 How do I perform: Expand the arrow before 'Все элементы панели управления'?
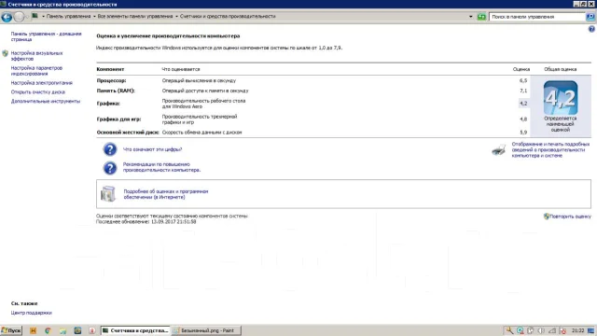click(94, 17)
